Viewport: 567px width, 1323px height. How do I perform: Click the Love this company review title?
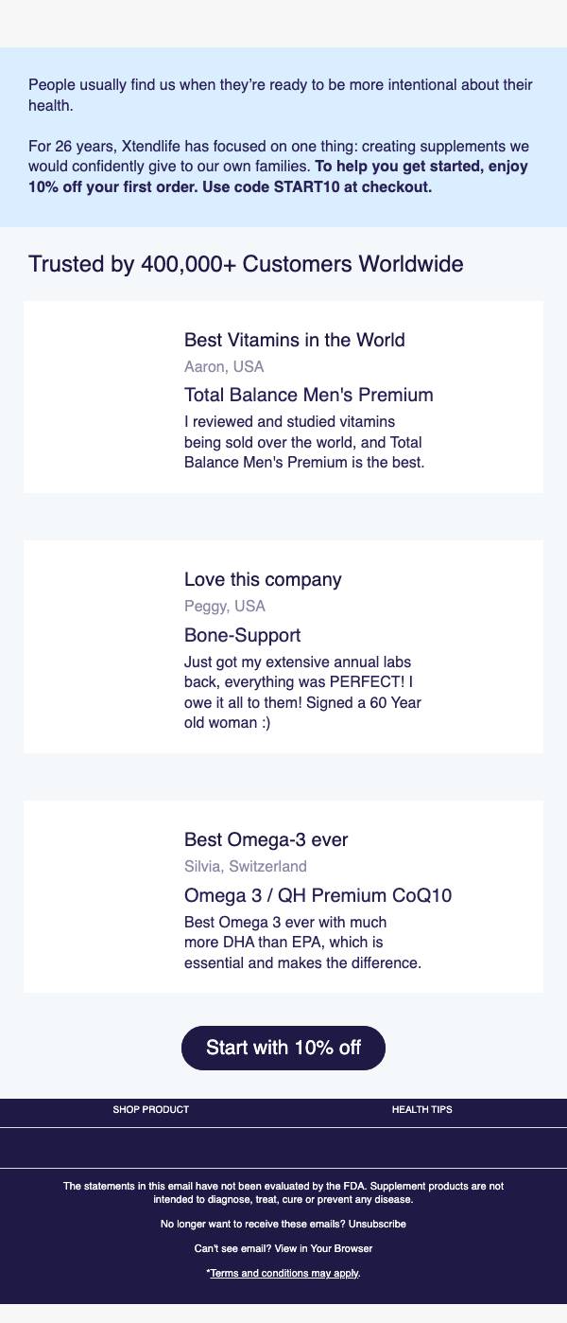(x=263, y=579)
